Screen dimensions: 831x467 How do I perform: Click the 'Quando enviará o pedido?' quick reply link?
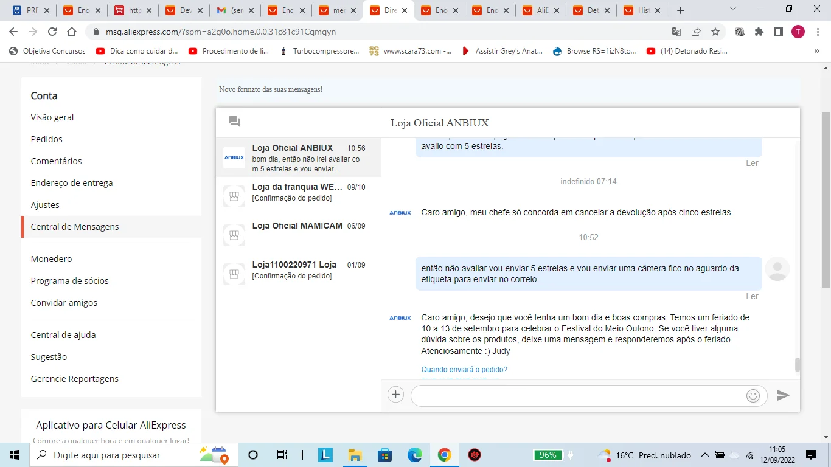tap(464, 370)
